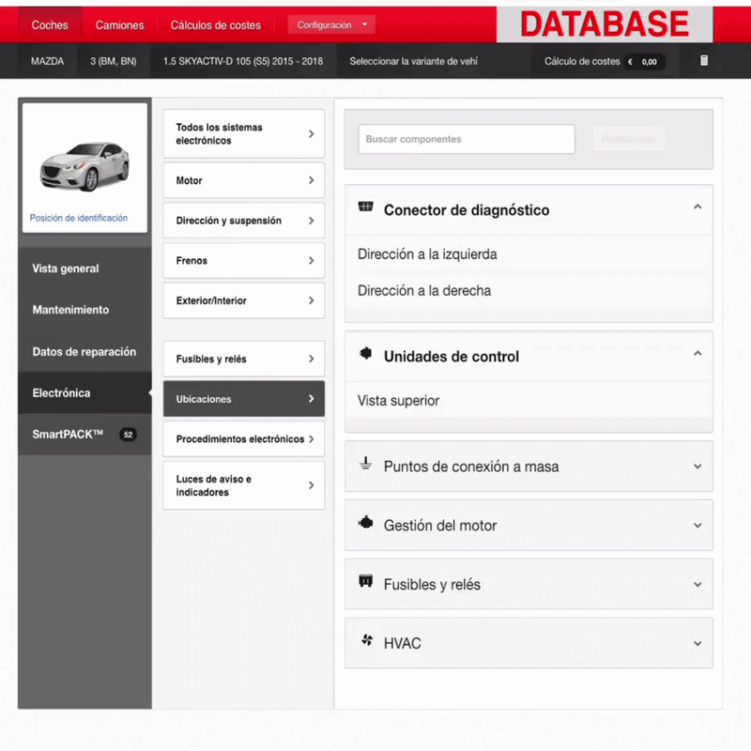This screenshot has height=751, width=751.
Task: Switch to the Camiones tab
Action: pos(120,25)
